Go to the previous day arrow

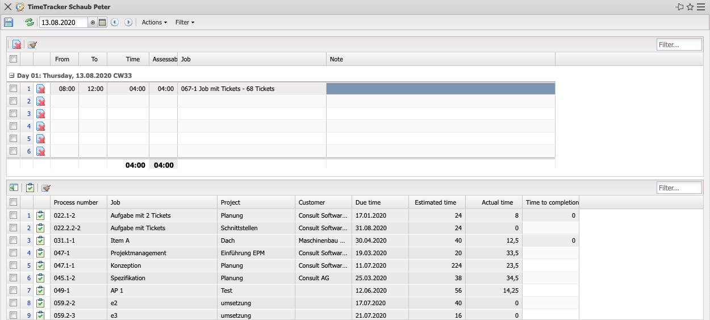click(115, 22)
